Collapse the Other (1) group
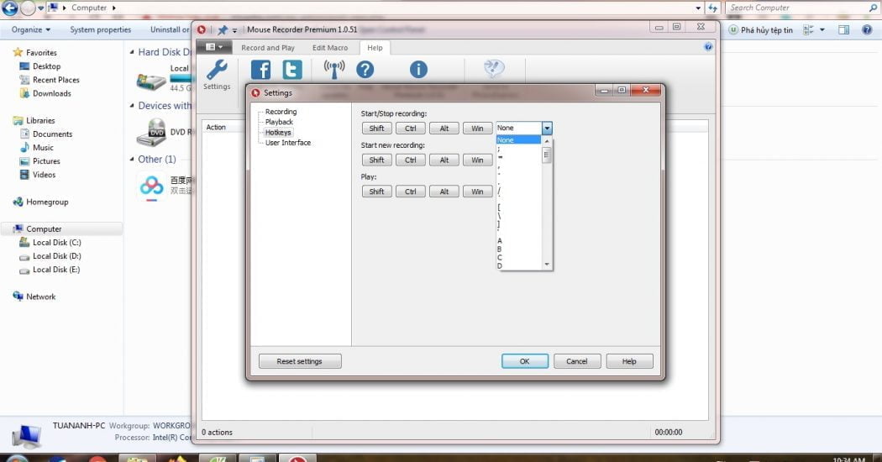Viewport: 882px width, 462px height. point(132,160)
